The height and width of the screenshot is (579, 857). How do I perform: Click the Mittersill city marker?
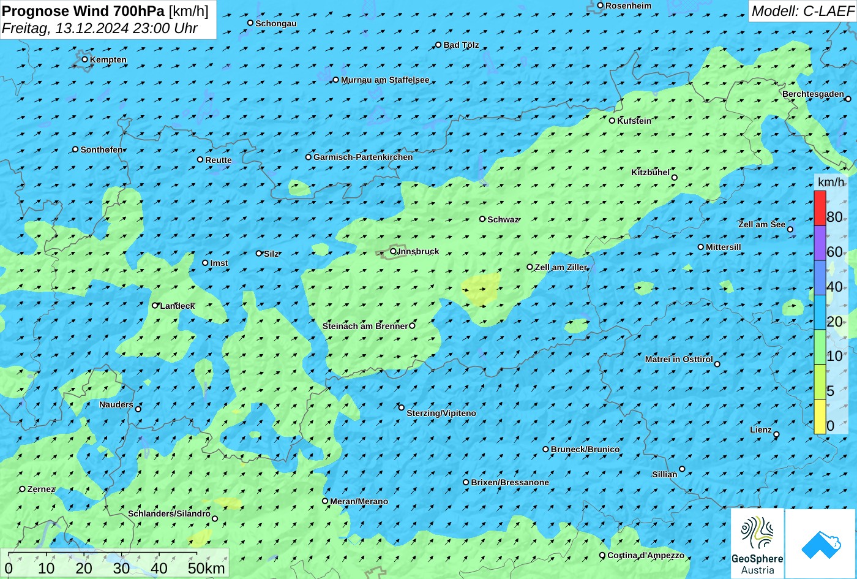[x=701, y=247]
